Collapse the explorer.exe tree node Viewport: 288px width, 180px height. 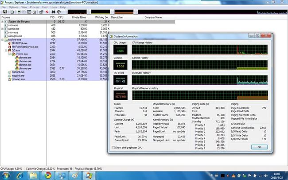point(2,40)
